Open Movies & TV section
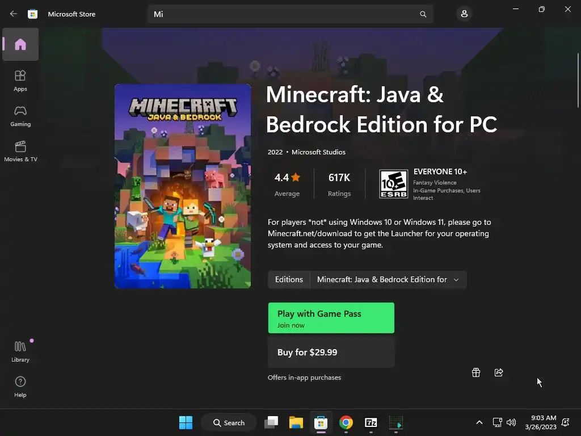Image resolution: width=581 pixels, height=436 pixels. pyautogui.click(x=20, y=151)
